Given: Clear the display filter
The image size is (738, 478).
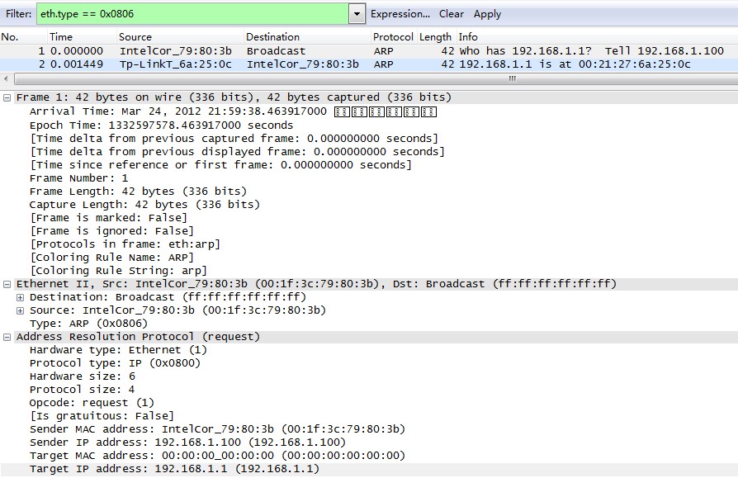Looking at the screenshot, I should point(451,14).
